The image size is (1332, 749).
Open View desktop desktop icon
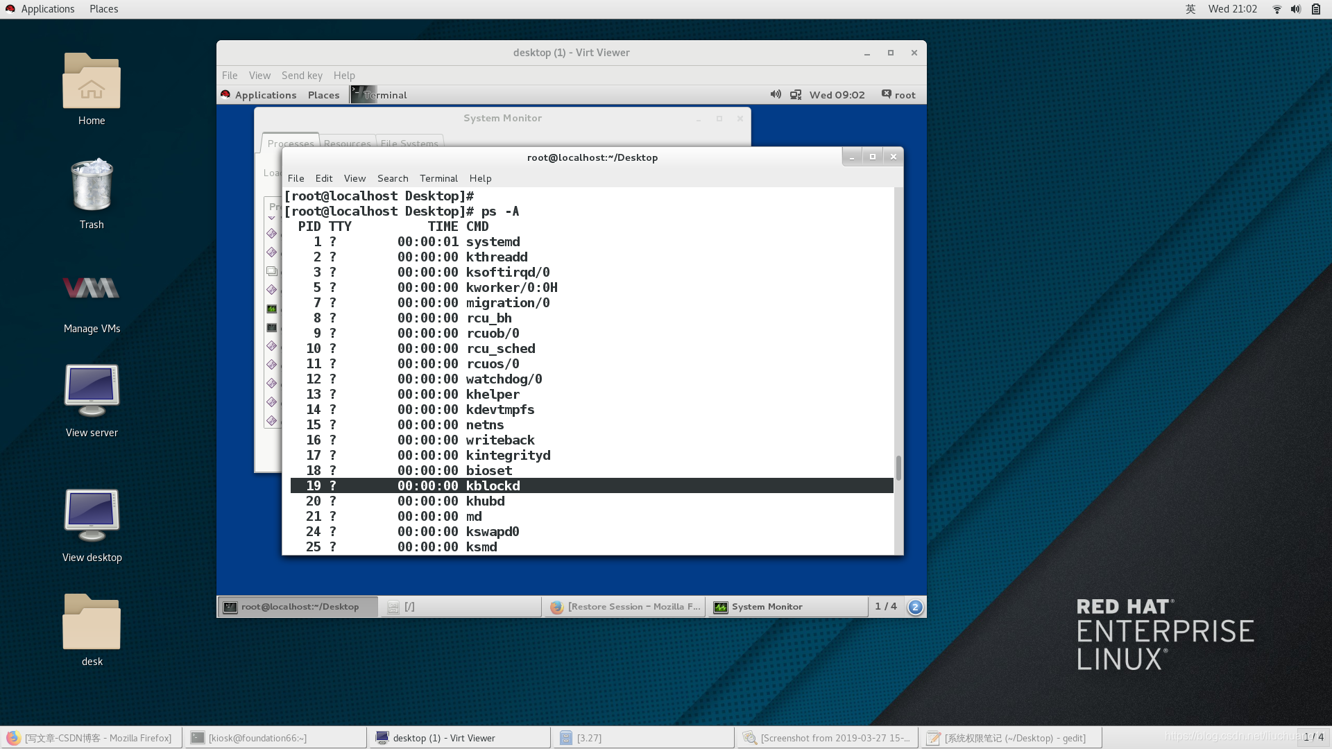[x=92, y=525]
